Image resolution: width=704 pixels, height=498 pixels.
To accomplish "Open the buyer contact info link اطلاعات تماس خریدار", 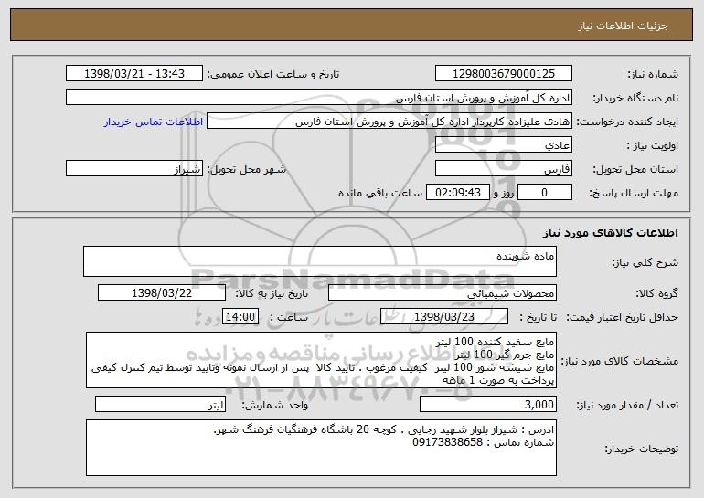I will pyautogui.click(x=153, y=122).
